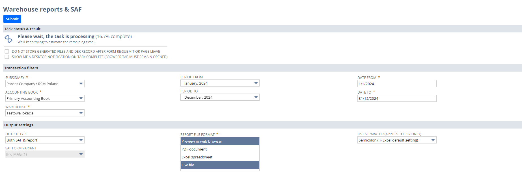Click the Date To input field
The width and height of the screenshot is (522, 188).
point(396,98)
